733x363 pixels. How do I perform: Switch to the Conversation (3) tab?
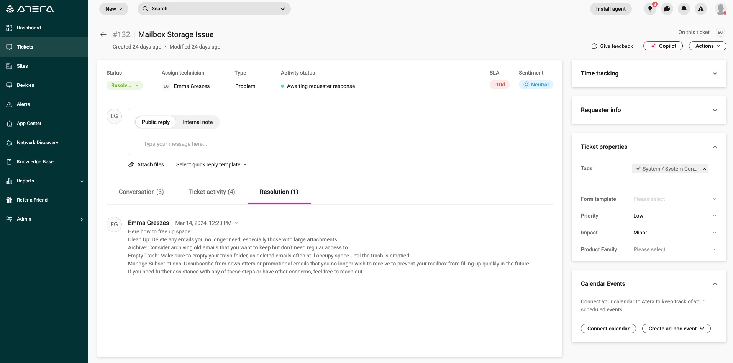[x=141, y=192]
